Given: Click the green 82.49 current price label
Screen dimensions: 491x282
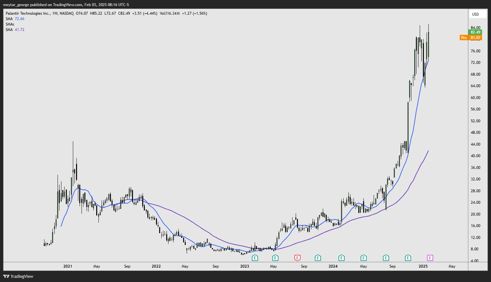Looking at the screenshot, I should pos(475,32).
